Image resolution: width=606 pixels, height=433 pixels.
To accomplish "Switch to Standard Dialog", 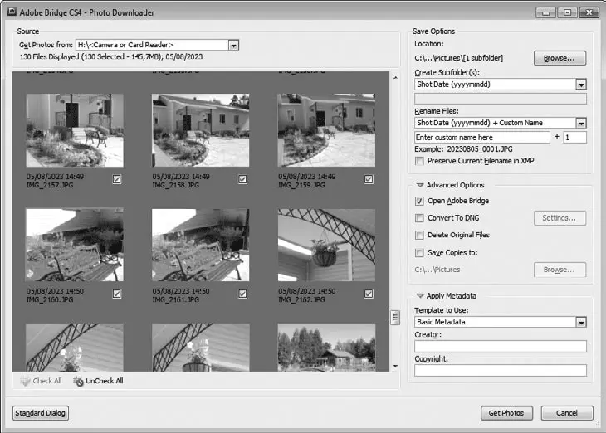I will click(40, 413).
